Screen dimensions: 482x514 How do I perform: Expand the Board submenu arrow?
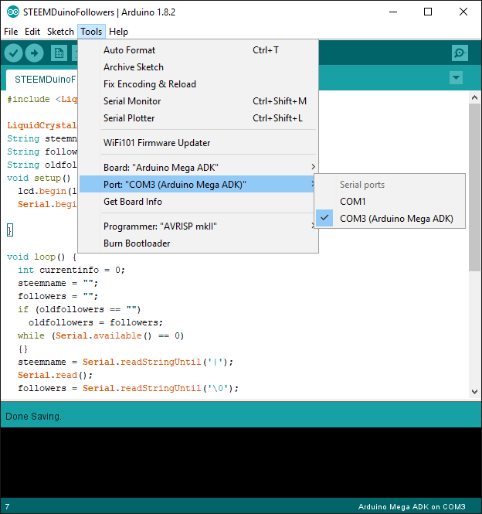tap(313, 167)
